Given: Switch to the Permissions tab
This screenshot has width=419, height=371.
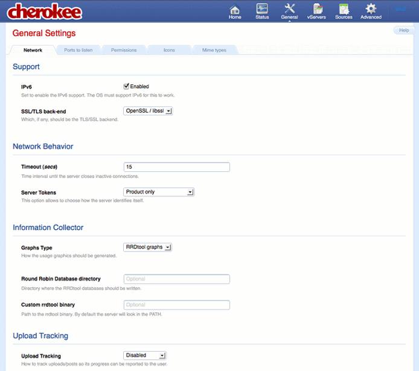Looking at the screenshot, I should point(124,50).
